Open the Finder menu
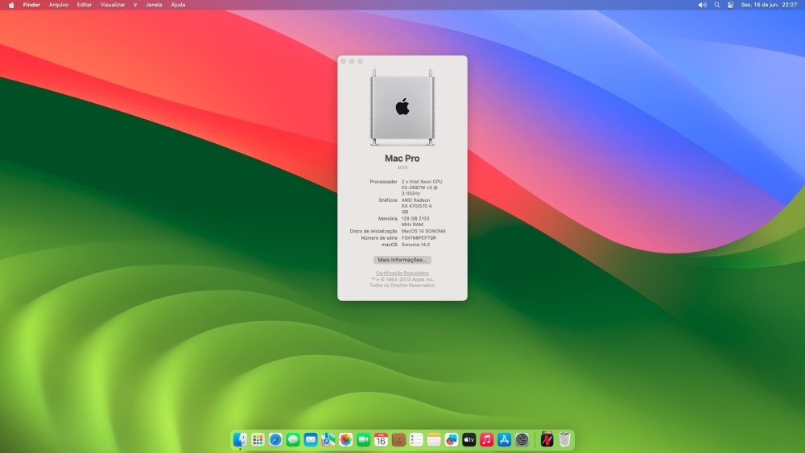This screenshot has width=805, height=453. pyautogui.click(x=31, y=5)
